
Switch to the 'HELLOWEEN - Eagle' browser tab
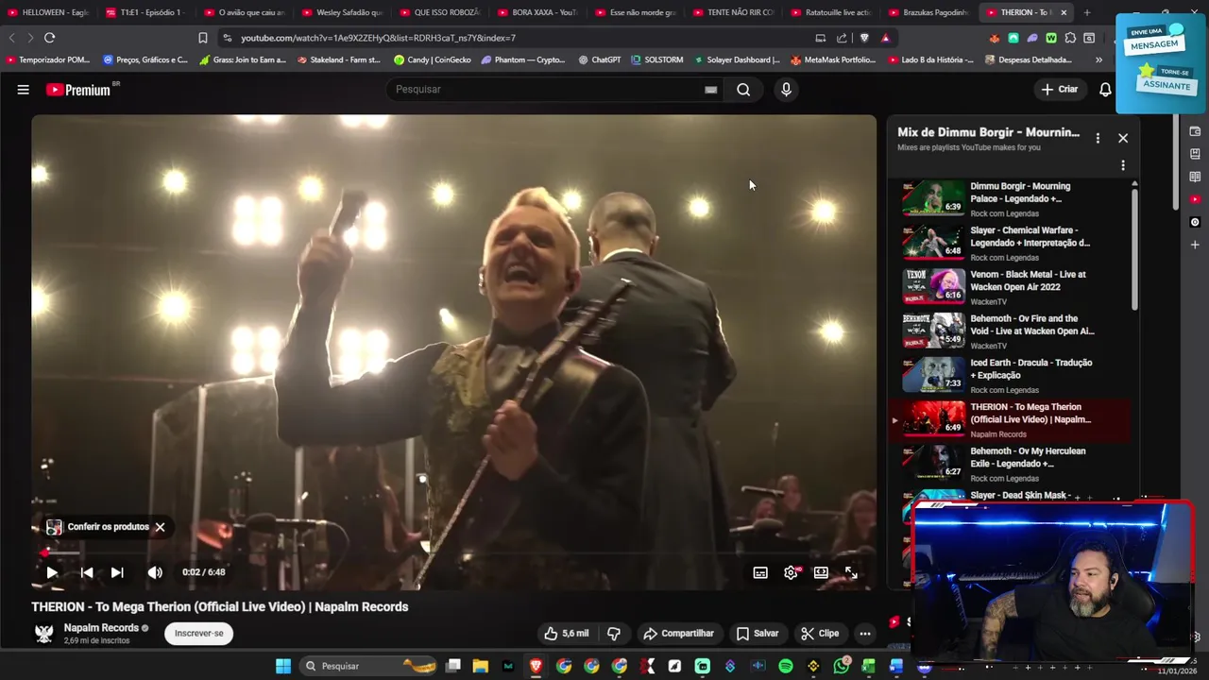pos(49,12)
